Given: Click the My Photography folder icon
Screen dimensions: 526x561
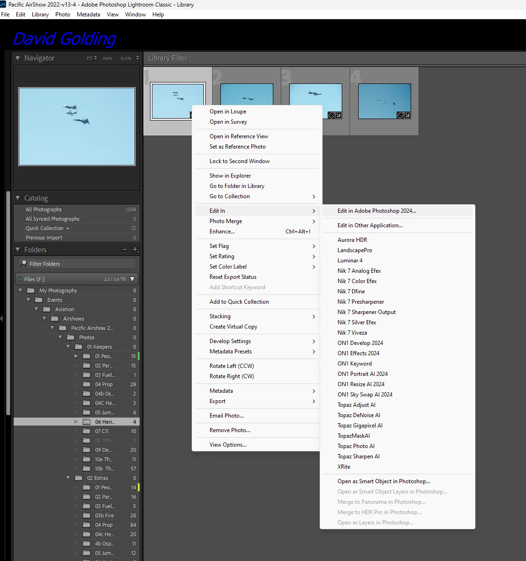Looking at the screenshot, I should (31, 291).
